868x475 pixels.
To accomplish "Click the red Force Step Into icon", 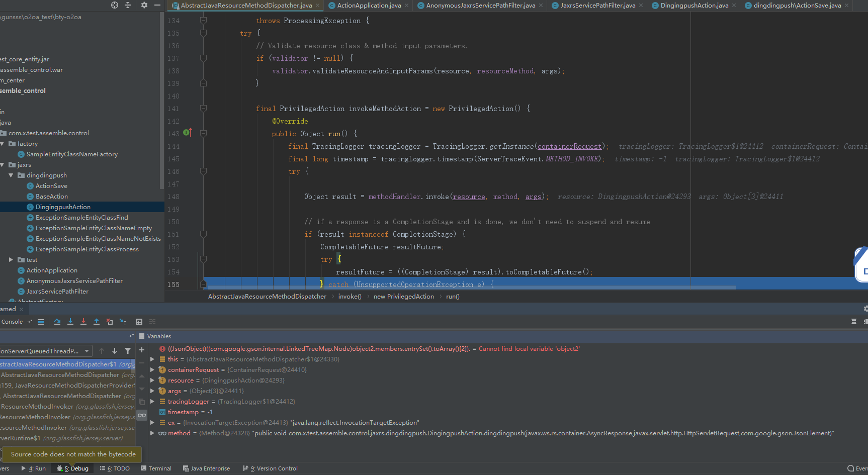I will click(83, 322).
